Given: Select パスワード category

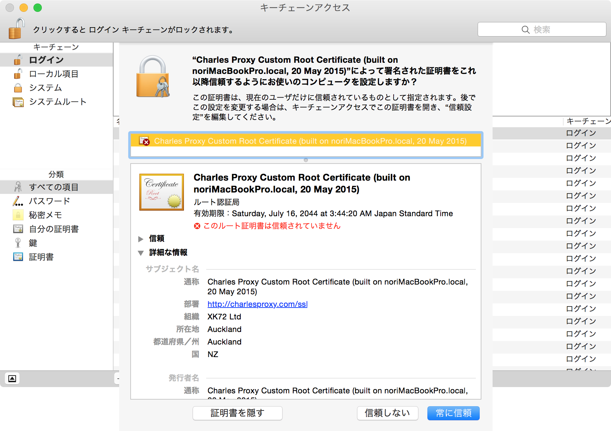Looking at the screenshot, I should click(x=56, y=201).
